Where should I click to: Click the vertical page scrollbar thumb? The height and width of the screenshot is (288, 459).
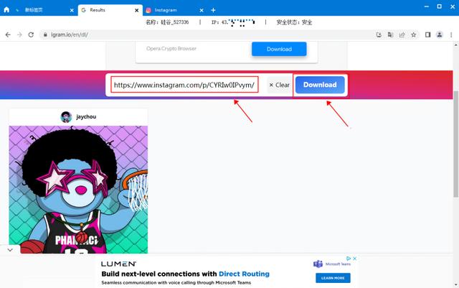[456, 144]
